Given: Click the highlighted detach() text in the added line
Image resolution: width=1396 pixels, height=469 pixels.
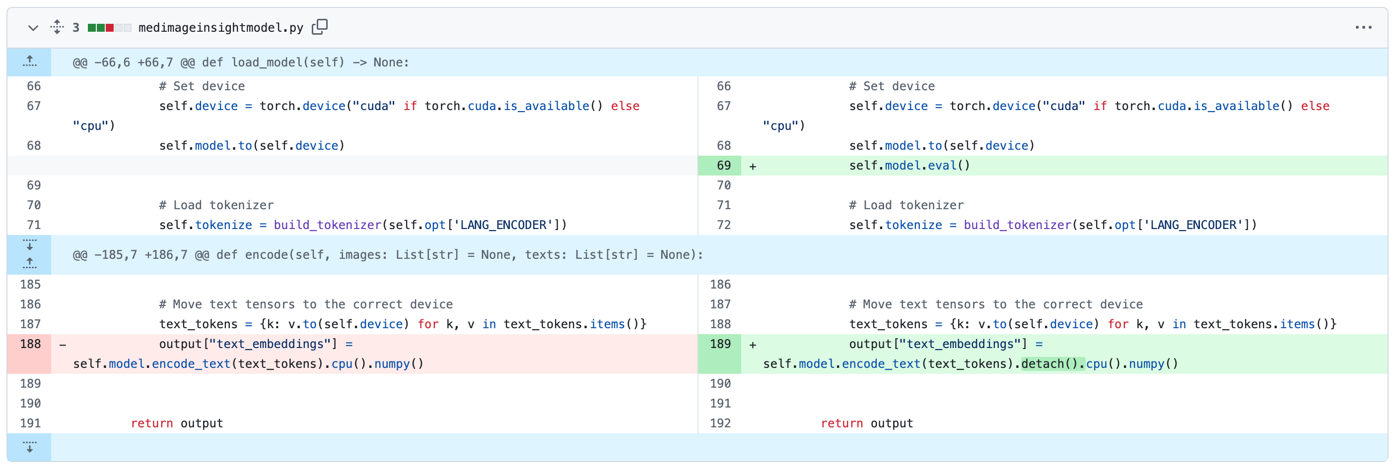Looking at the screenshot, I should 1052,363.
